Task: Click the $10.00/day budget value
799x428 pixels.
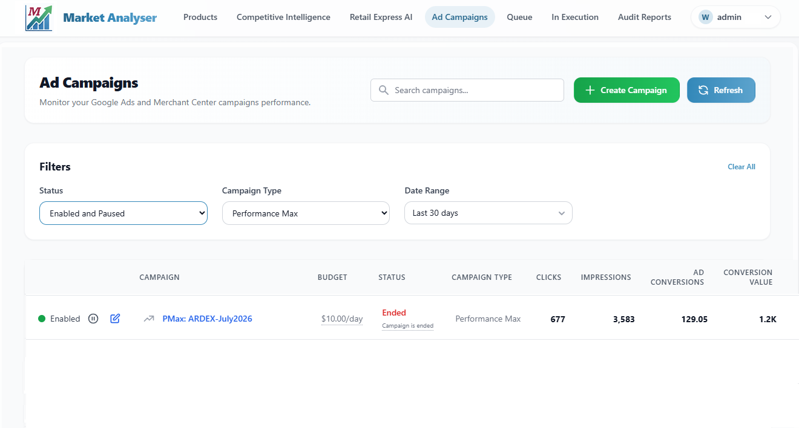Action: [342, 319]
